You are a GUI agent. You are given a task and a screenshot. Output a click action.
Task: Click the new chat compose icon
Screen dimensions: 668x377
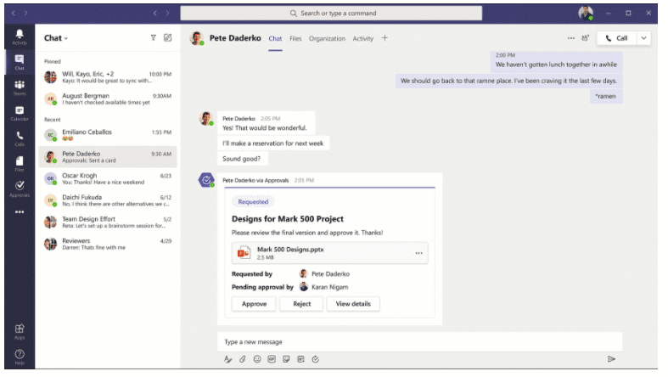tap(168, 37)
